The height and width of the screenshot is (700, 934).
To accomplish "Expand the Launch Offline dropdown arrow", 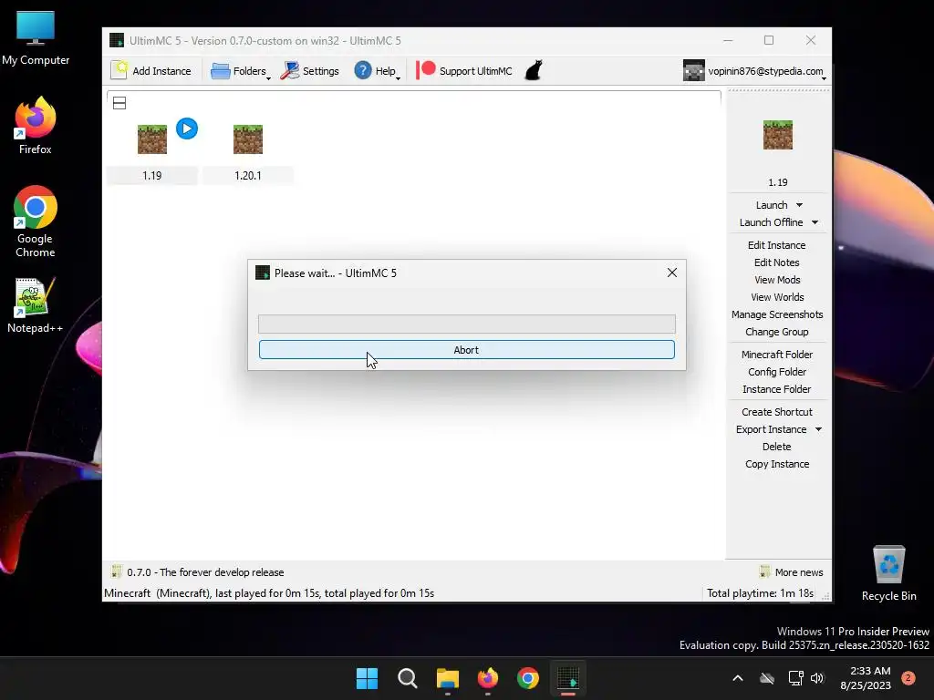I will pyautogui.click(x=815, y=222).
